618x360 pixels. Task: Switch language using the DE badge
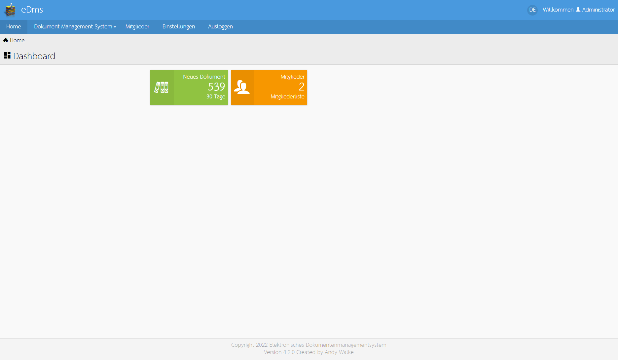click(532, 10)
